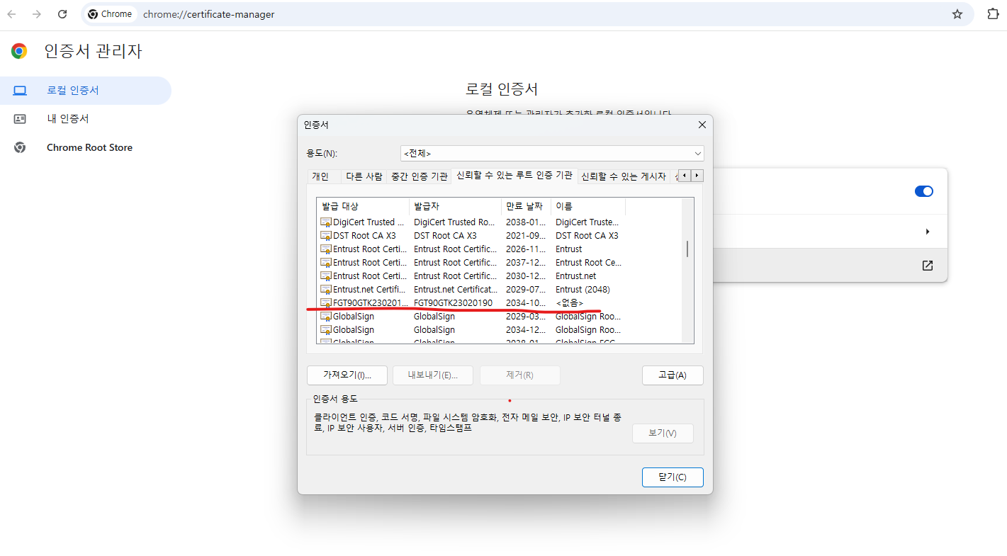Select the certificate expiring 2037-12
This screenshot has width=1007, height=556.
[x=471, y=263]
